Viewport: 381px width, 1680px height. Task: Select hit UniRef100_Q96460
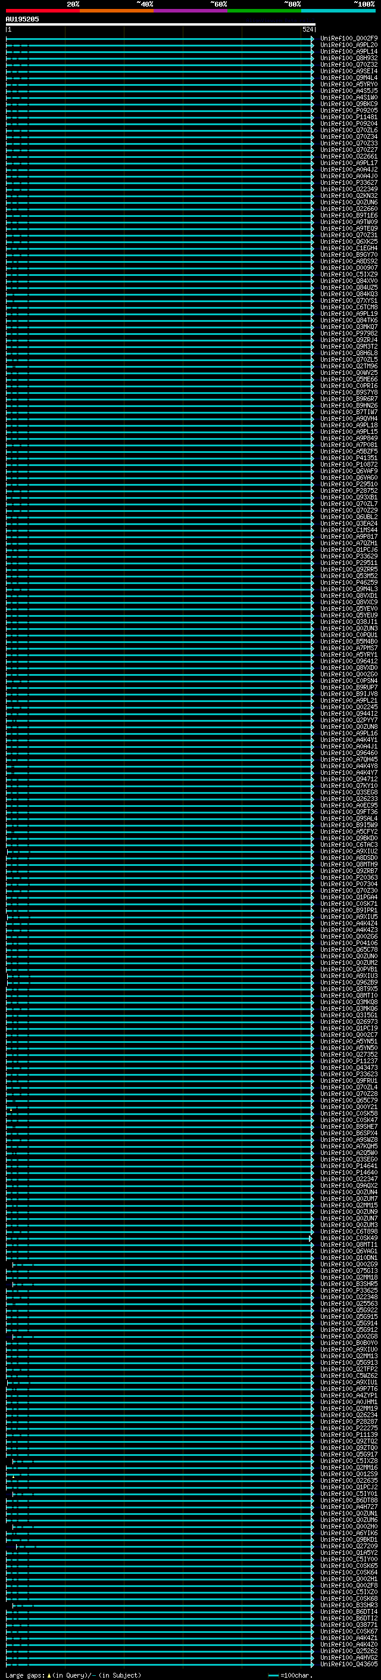pyautogui.click(x=348, y=753)
